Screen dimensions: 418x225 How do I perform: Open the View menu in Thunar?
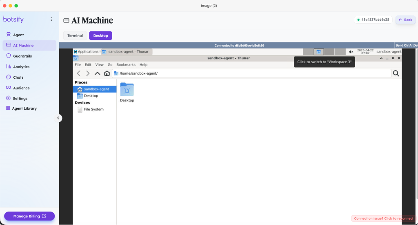(100, 65)
